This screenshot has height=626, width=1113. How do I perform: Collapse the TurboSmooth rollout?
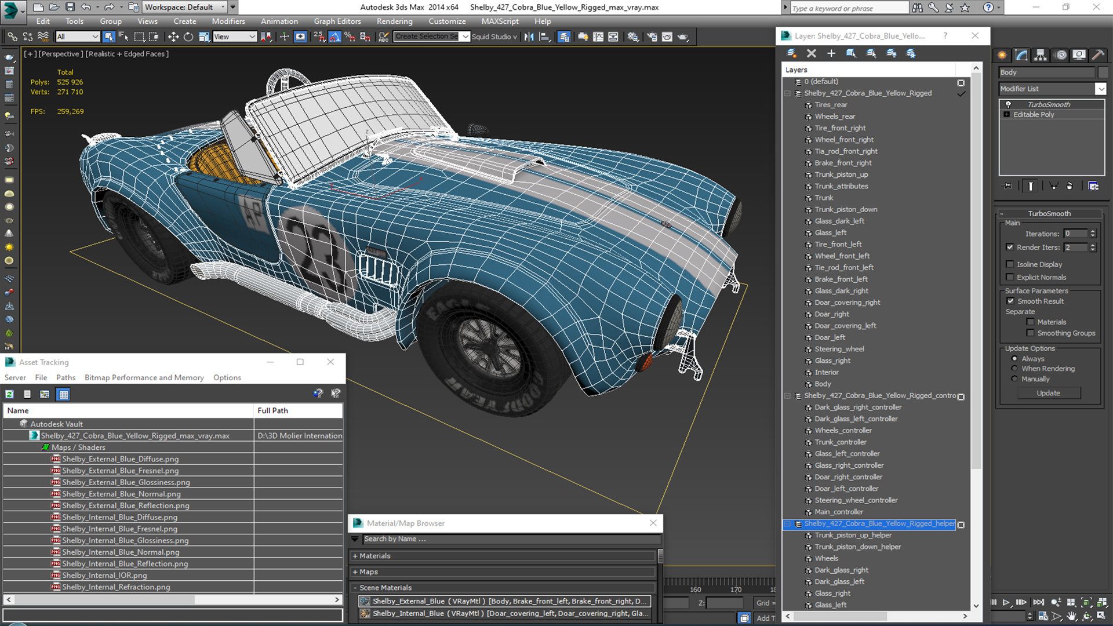click(x=1049, y=213)
